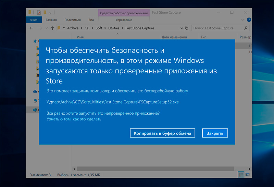
Task: Switch to the Главная ribbon tab
Action: [51, 20]
